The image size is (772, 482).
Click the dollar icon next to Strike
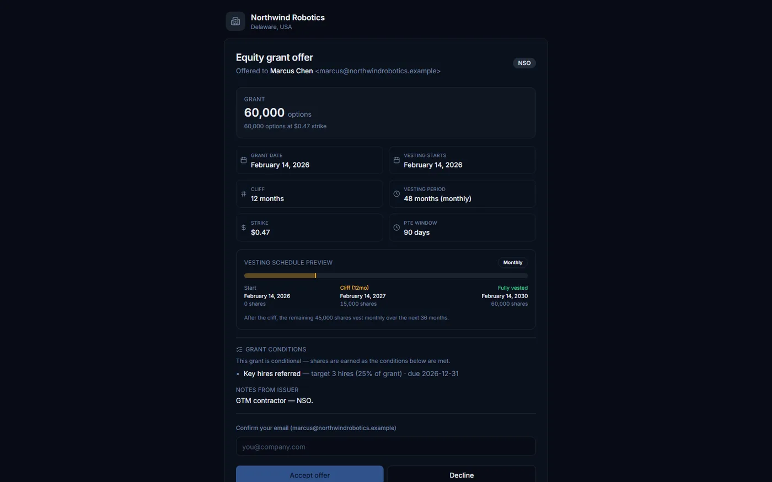pos(243,228)
